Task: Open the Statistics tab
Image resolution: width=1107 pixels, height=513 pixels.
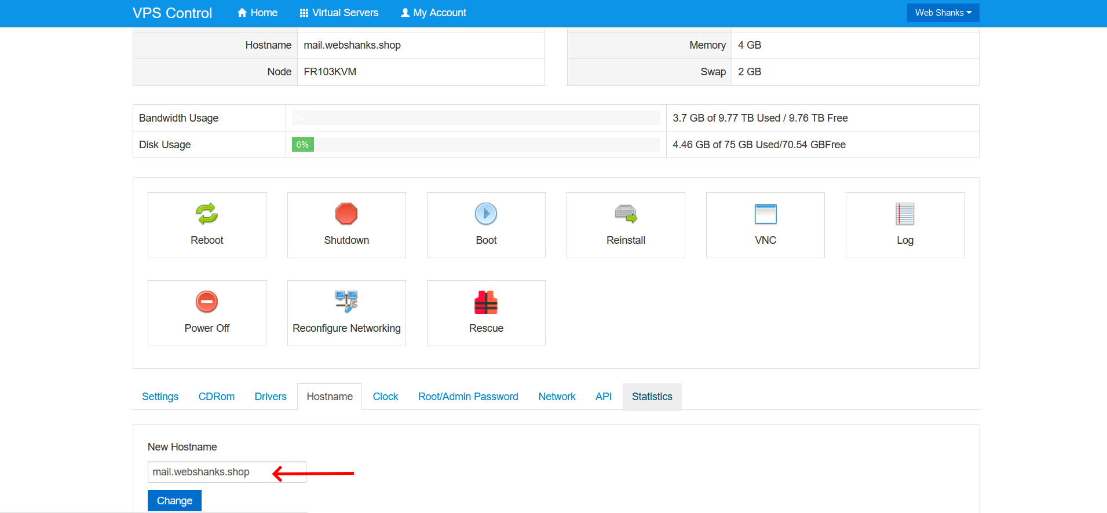Action: point(652,397)
